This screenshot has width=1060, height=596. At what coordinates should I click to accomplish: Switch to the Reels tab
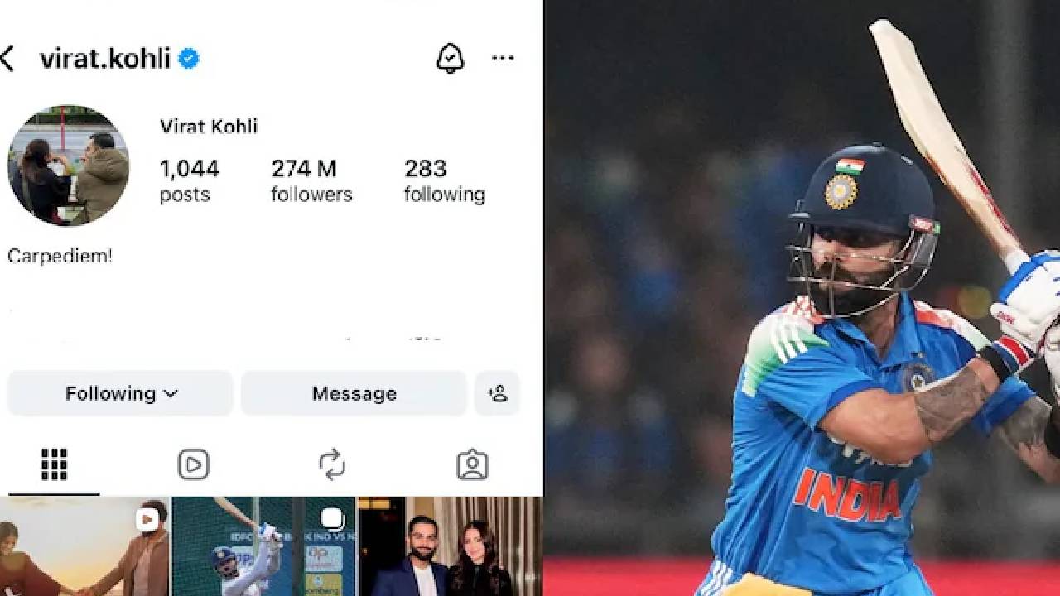(x=193, y=465)
